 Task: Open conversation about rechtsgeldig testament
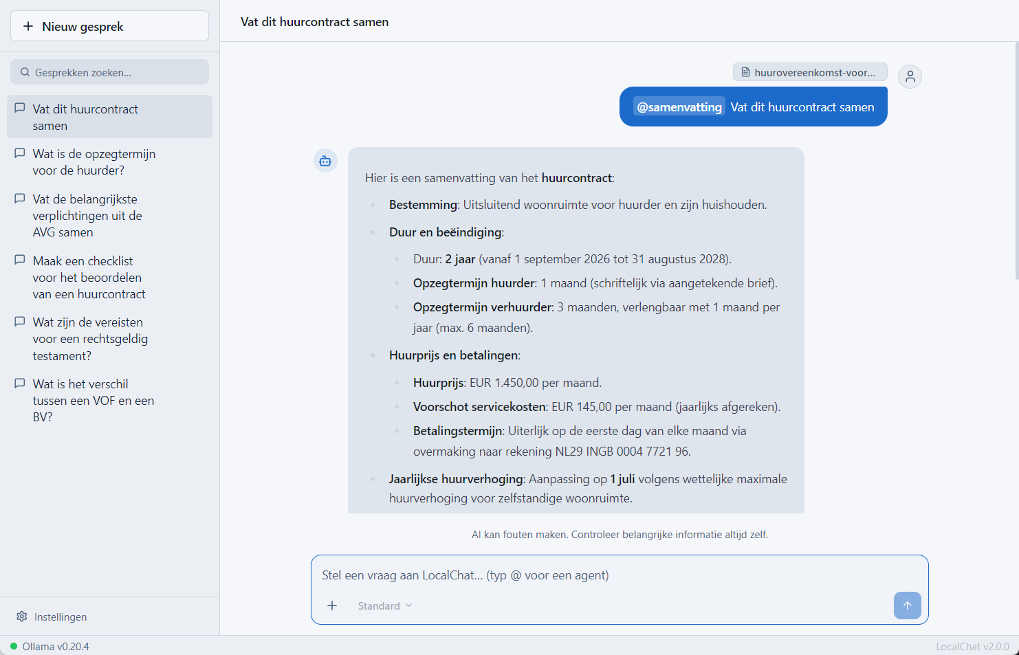click(x=109, y=339)
